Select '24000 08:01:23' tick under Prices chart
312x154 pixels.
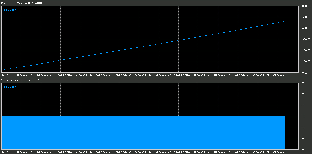84,75
